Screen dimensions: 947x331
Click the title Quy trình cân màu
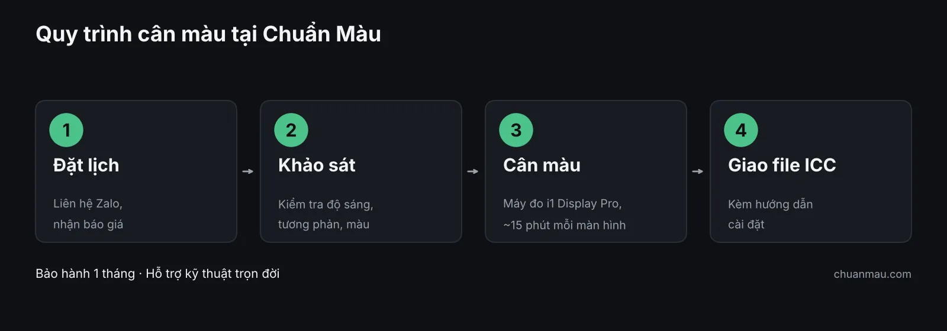tap(208, 34)
